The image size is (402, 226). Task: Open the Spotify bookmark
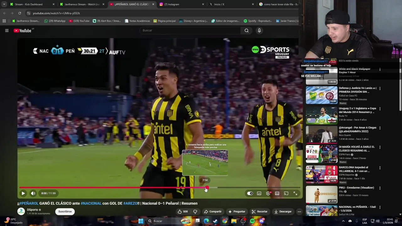(258, 21)
